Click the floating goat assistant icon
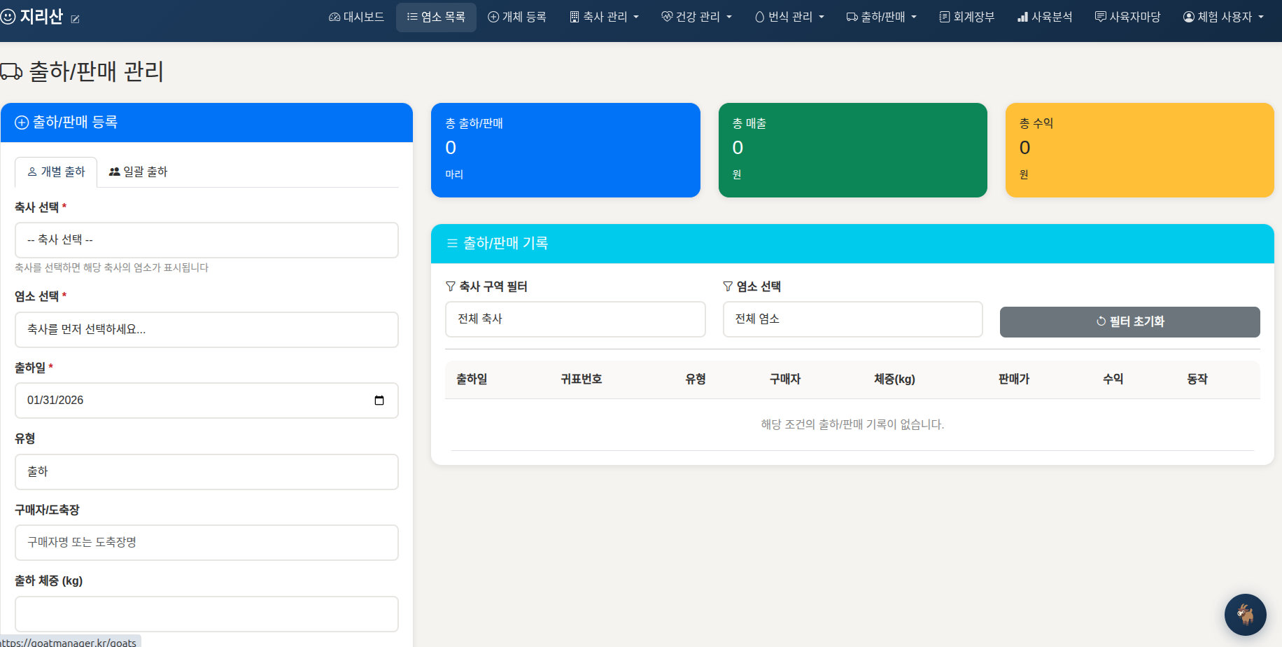 tap(1246, 614)
